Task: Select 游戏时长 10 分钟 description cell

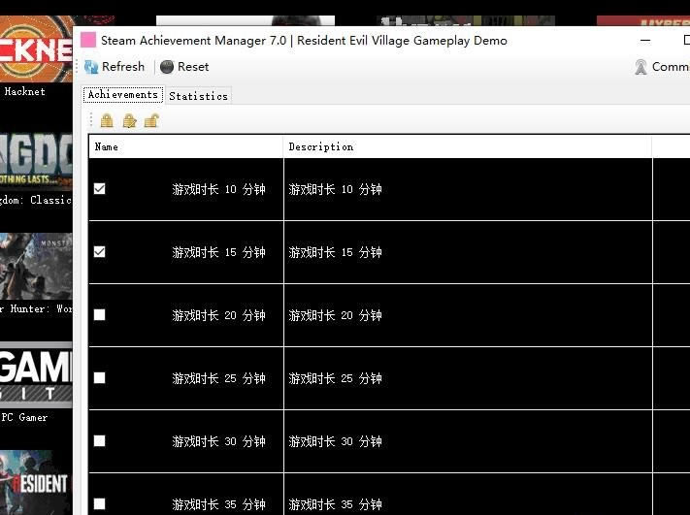Action: pos(468,189)
